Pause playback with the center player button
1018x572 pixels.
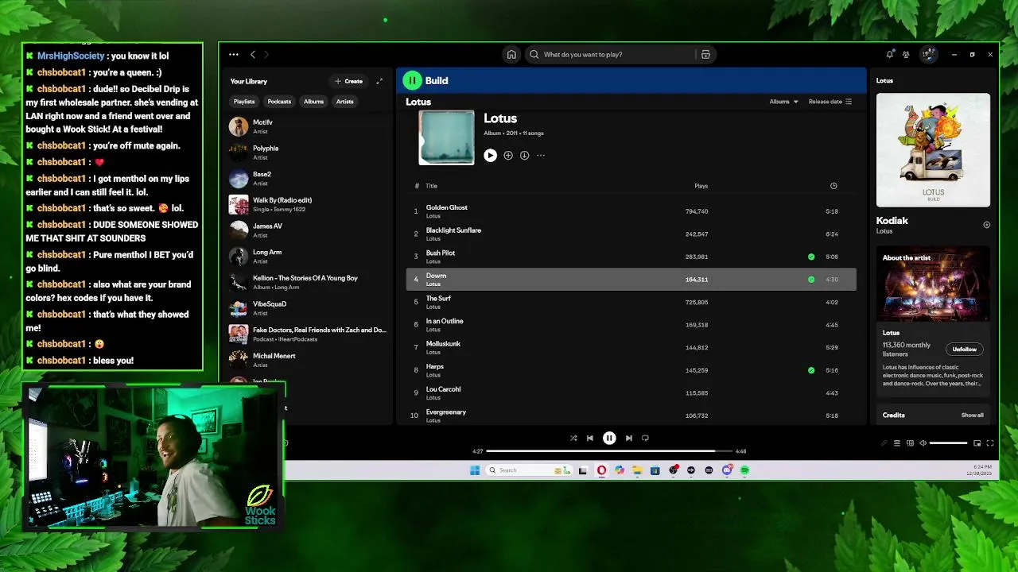pyautogui.click(x=609, y=438)
